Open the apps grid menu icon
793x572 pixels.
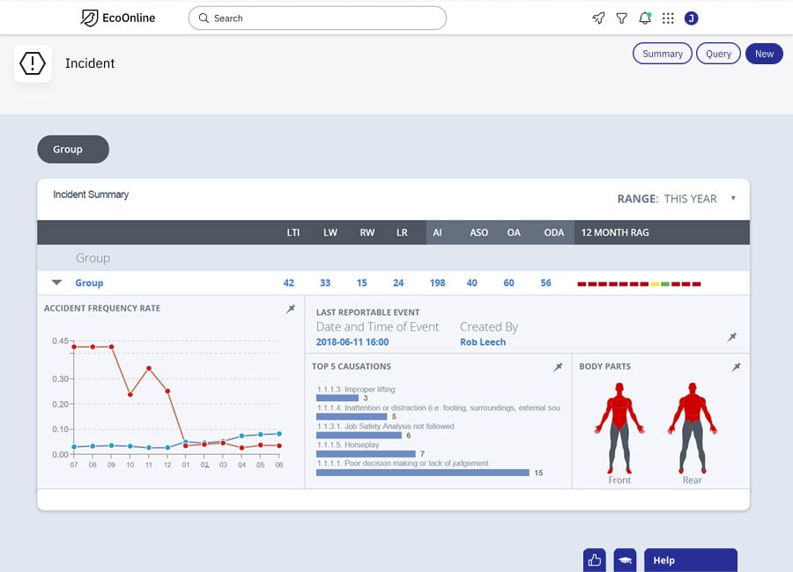click(668, 18)
